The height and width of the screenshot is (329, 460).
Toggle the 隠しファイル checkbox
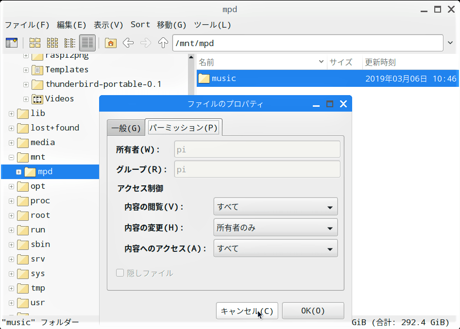pos(119,273)
